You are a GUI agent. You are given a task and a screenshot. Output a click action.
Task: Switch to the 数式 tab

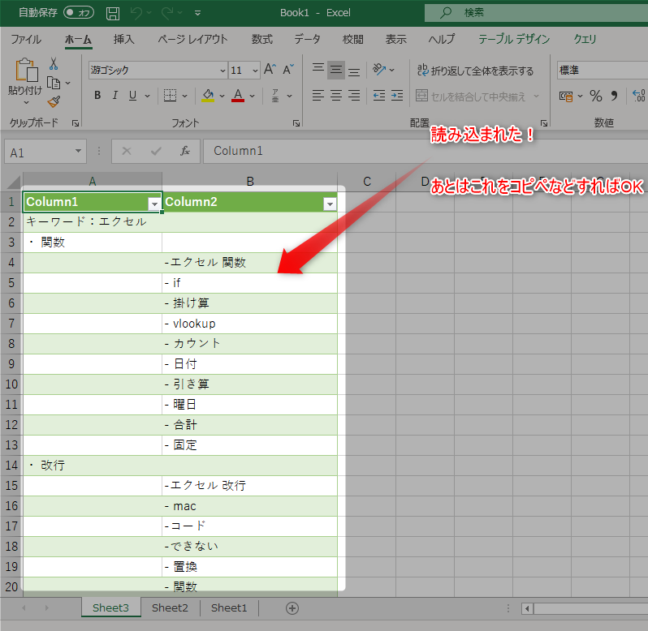pos(262,39)
